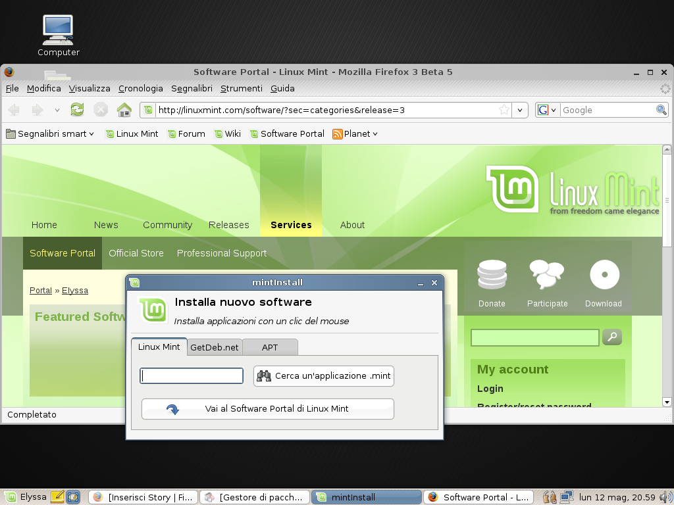Open the back/forward history dropdown arrow

point(57,110)
